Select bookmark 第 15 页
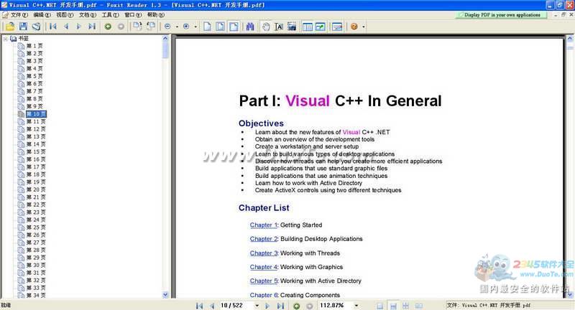The image size is (575, 310). tap(36, 151)
